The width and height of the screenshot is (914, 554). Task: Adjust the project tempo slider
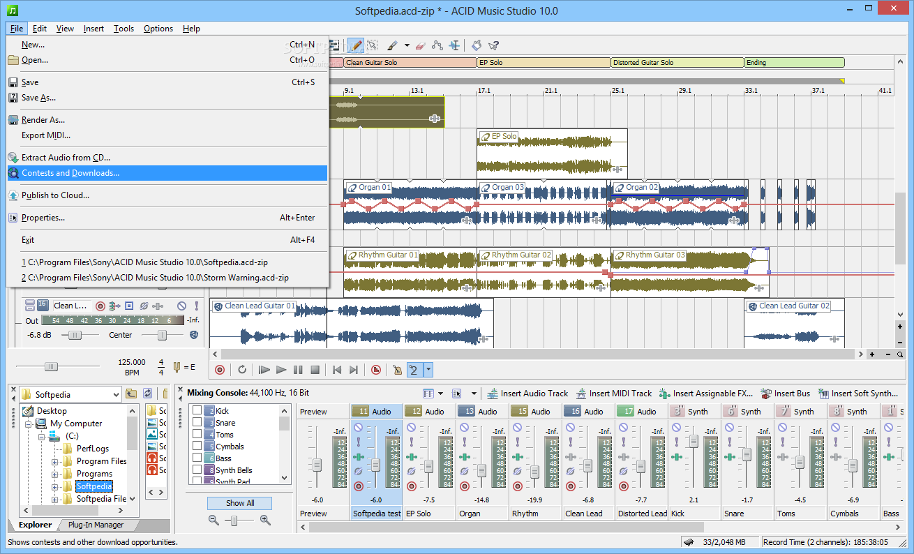[x=51, y=366]
